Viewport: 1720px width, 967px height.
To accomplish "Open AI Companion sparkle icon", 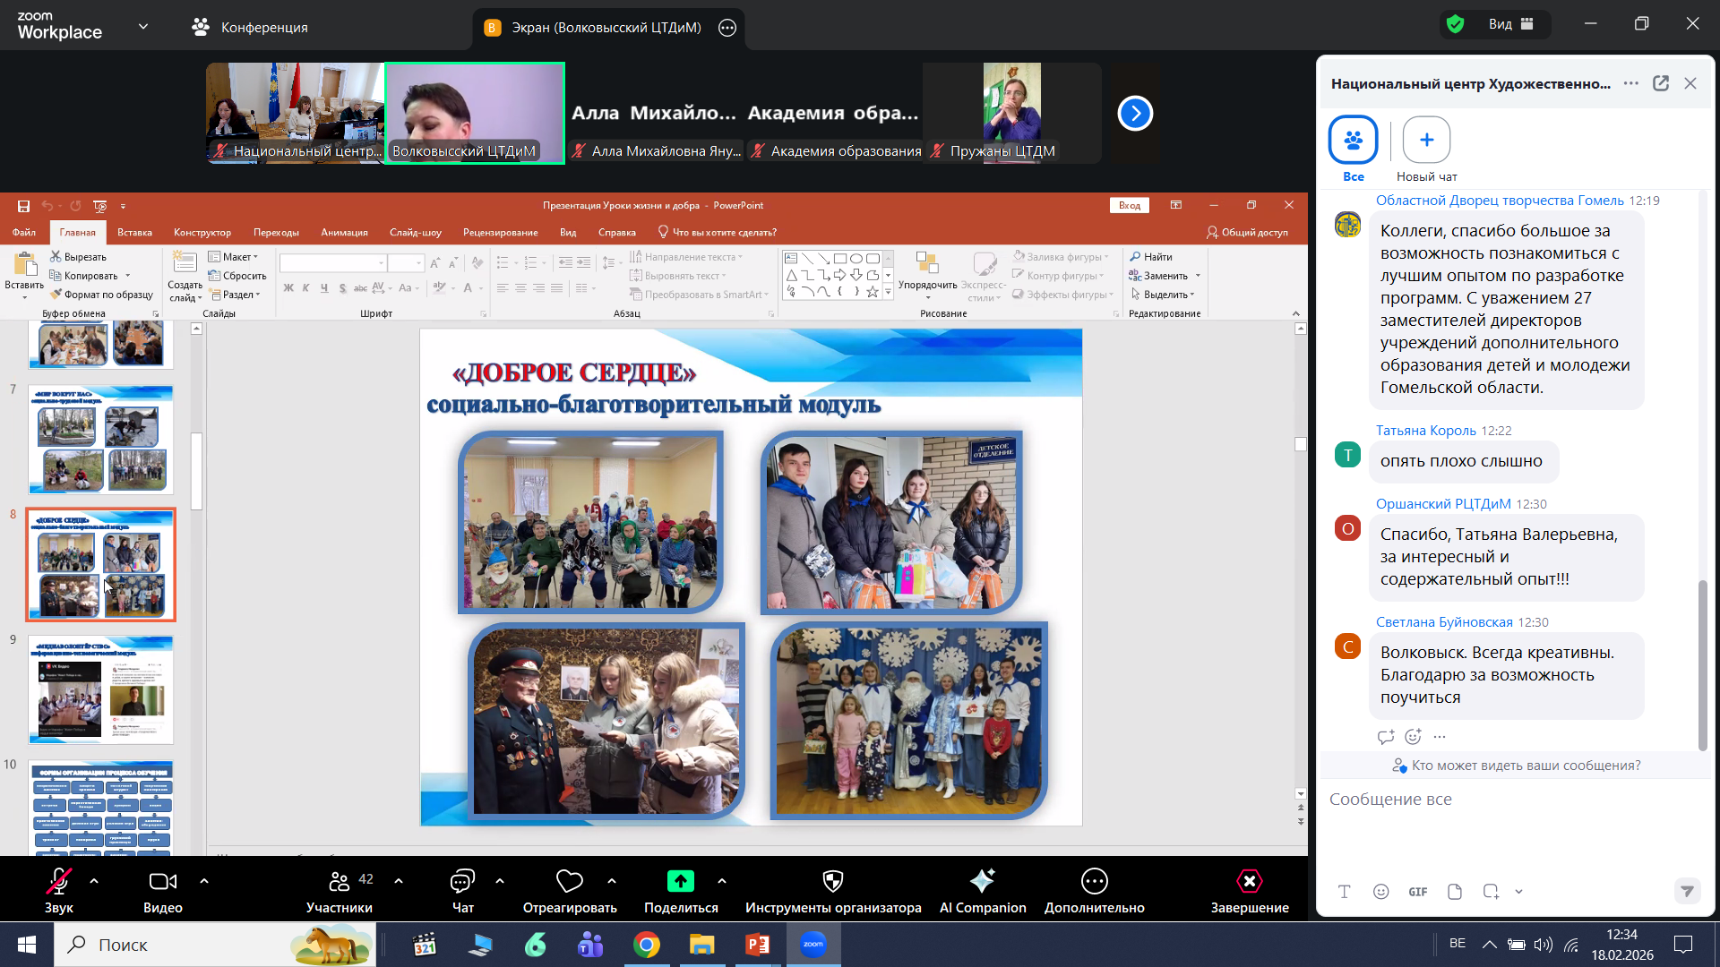I will pos(982,882).
